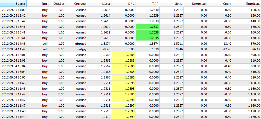Image resolution: width=261 pixels, height=119 pixels.
Task: Select the 2012.09.05 11:49 time cell
Action: [14, 117]
